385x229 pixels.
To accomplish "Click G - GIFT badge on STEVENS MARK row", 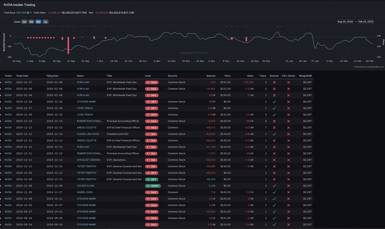I will click(152, 102).
